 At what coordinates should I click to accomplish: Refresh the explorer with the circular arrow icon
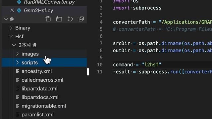coord(70,19)
